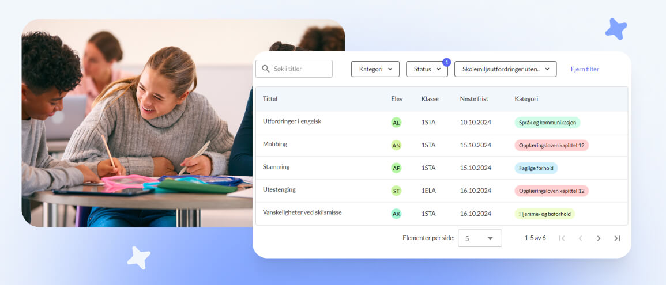Viewport: 666px width, 285px height.
Task: Open the 'Mobbing' row title
Action: pos(275,144)
